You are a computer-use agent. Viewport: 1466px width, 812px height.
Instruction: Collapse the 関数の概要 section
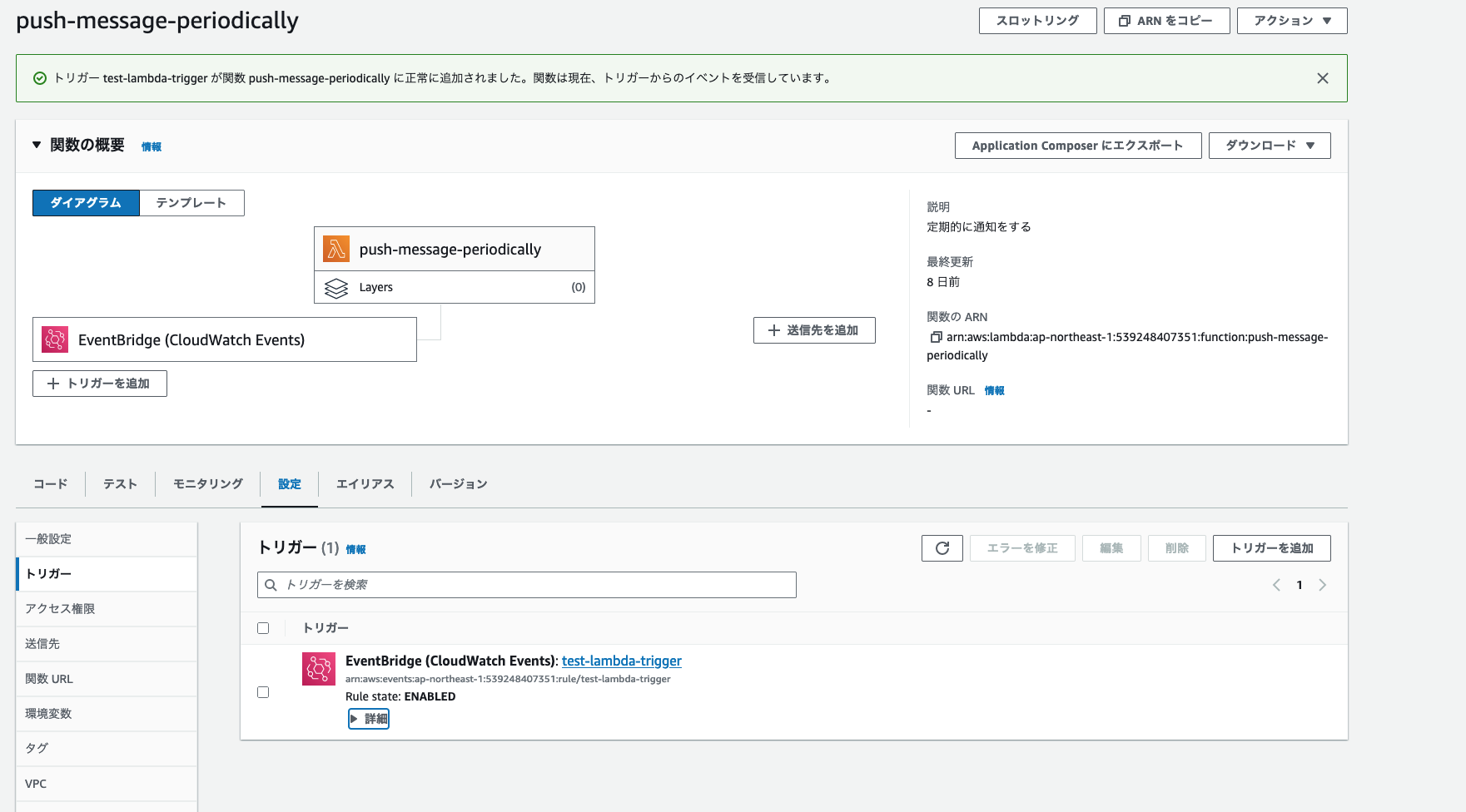[x=37, y=145]
